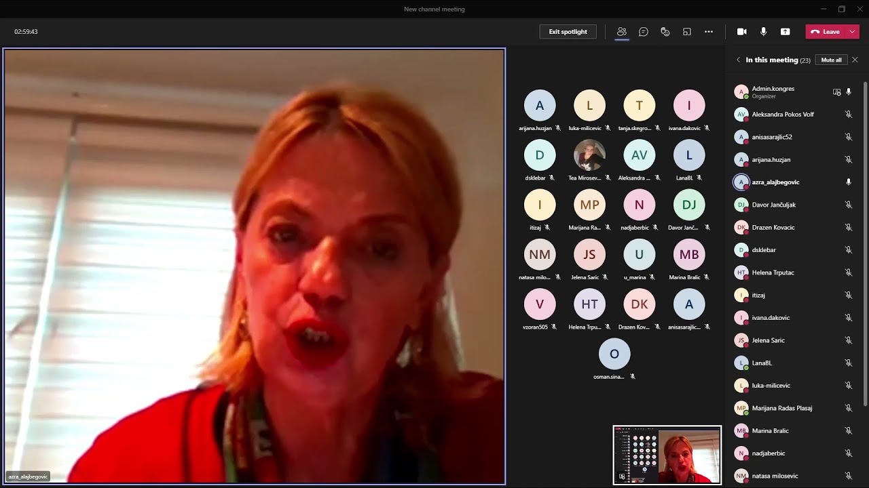This screenshot has height=488, width=869.
Task: Click Admin.kongres organizer device icon
Action: (836, 91)
